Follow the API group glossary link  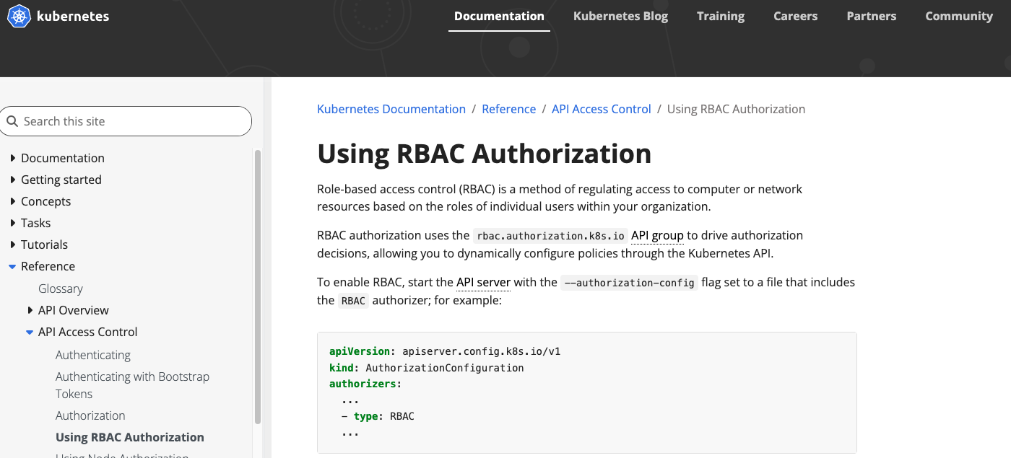657,235
